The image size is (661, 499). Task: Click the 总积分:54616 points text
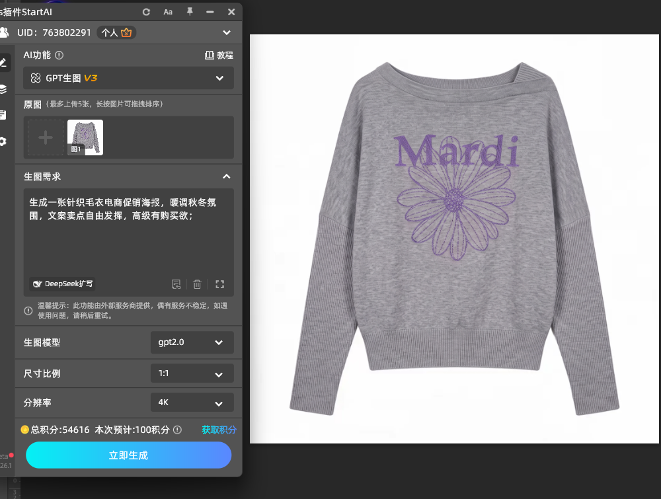pos(60,430)
